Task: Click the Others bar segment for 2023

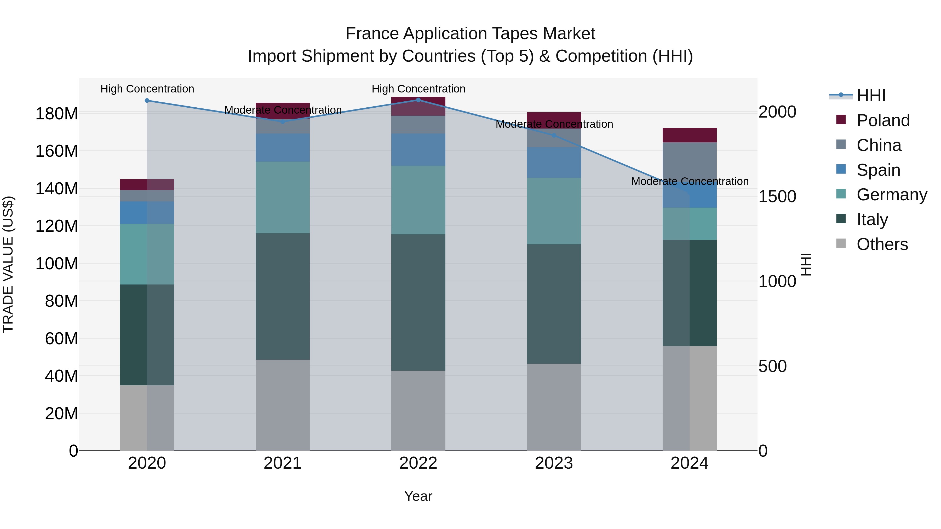Action: (554, 407)
